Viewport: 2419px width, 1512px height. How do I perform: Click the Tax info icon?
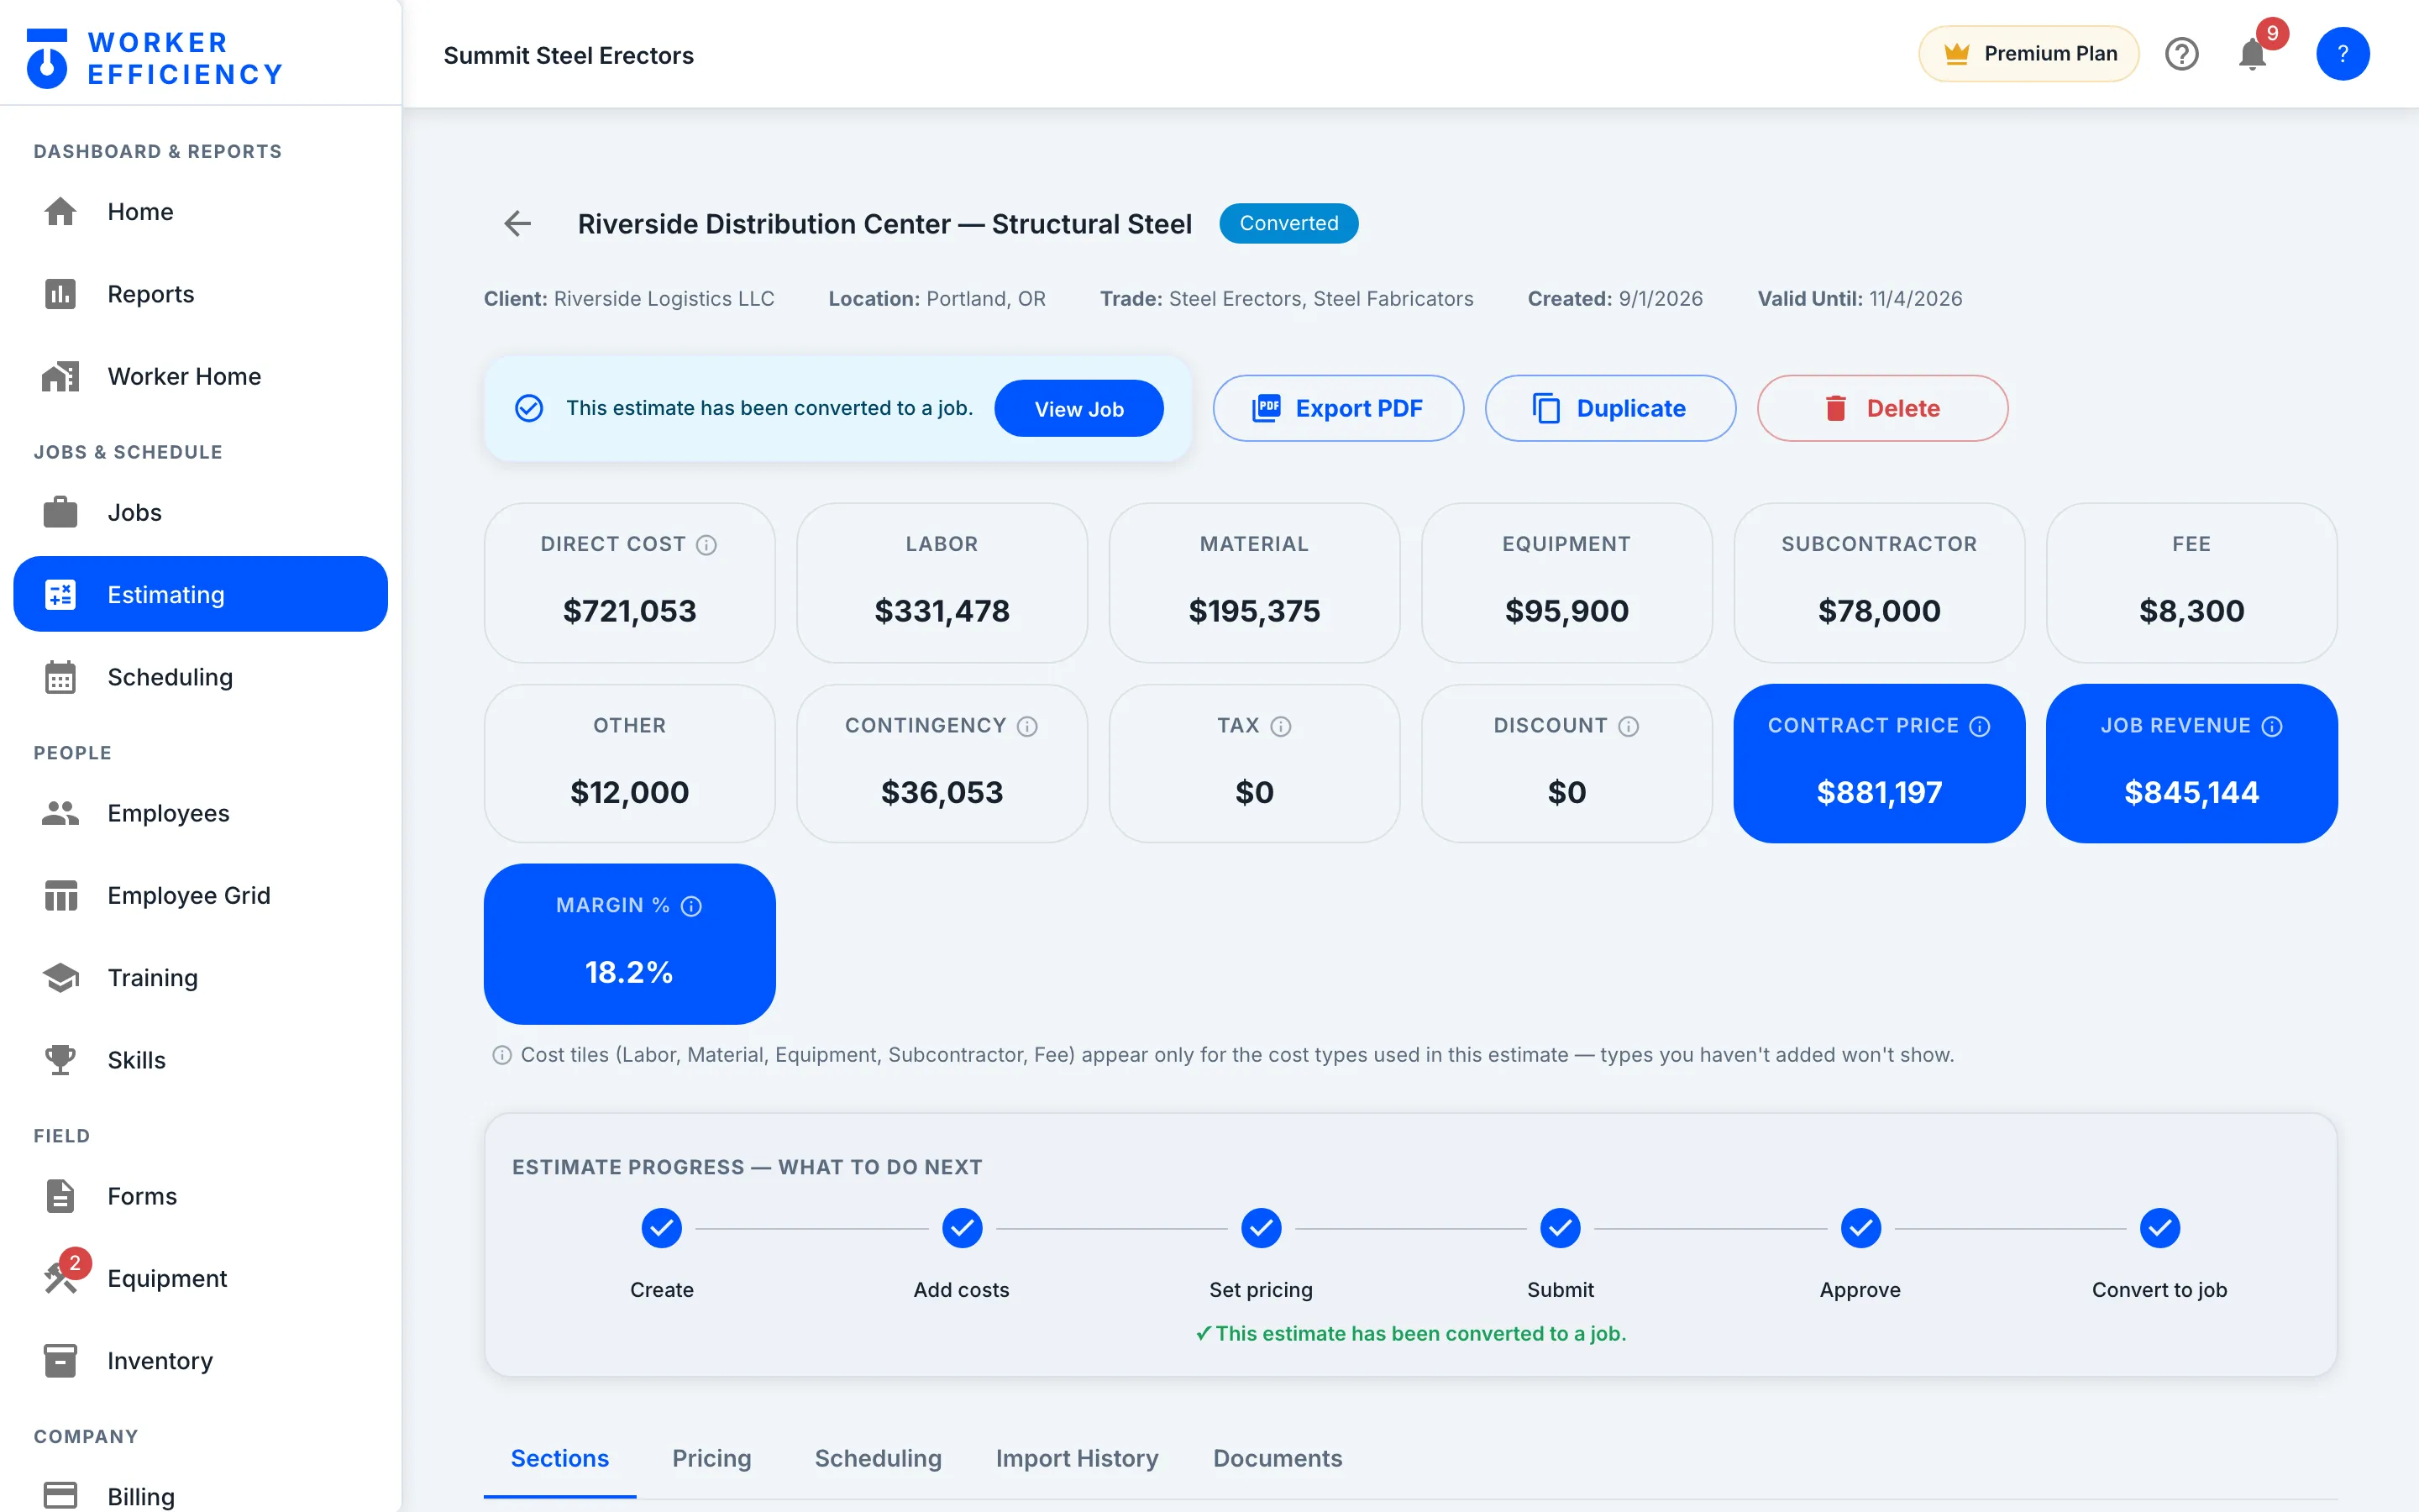(1280, 726)
